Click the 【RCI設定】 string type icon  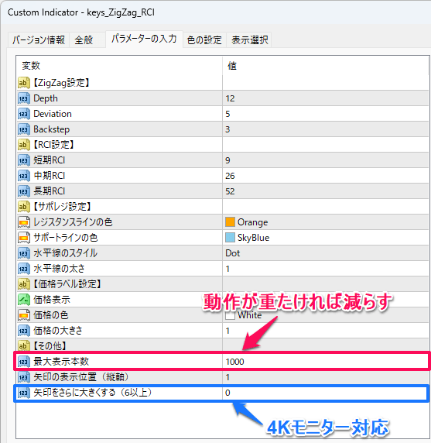(x=24, y=145)
